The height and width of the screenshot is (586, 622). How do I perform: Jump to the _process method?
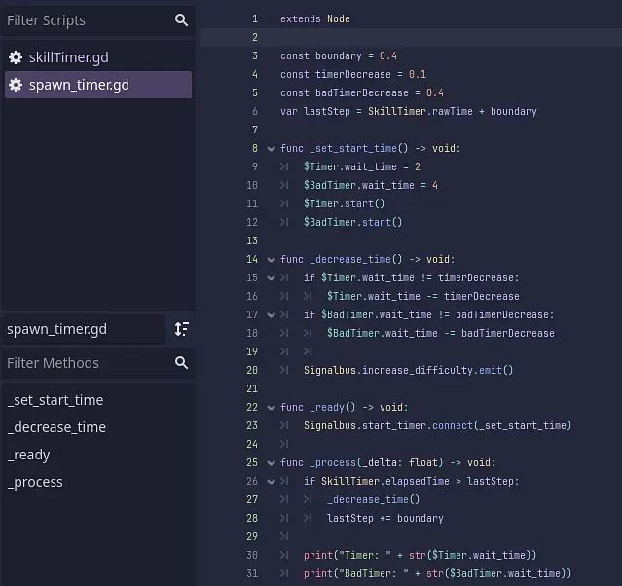(x=35, y=482)
